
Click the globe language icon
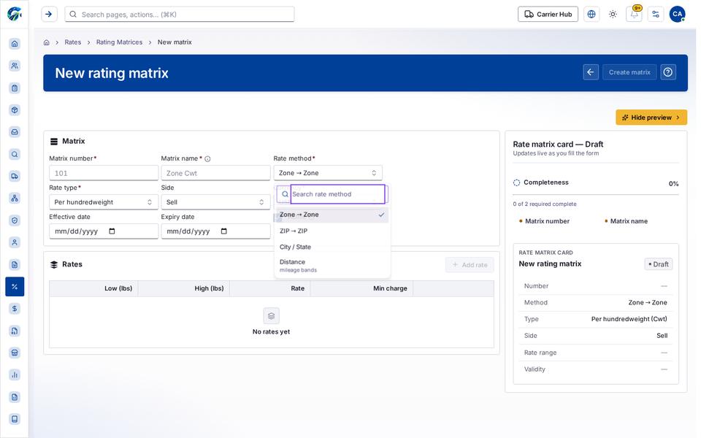tap(591, 15)
